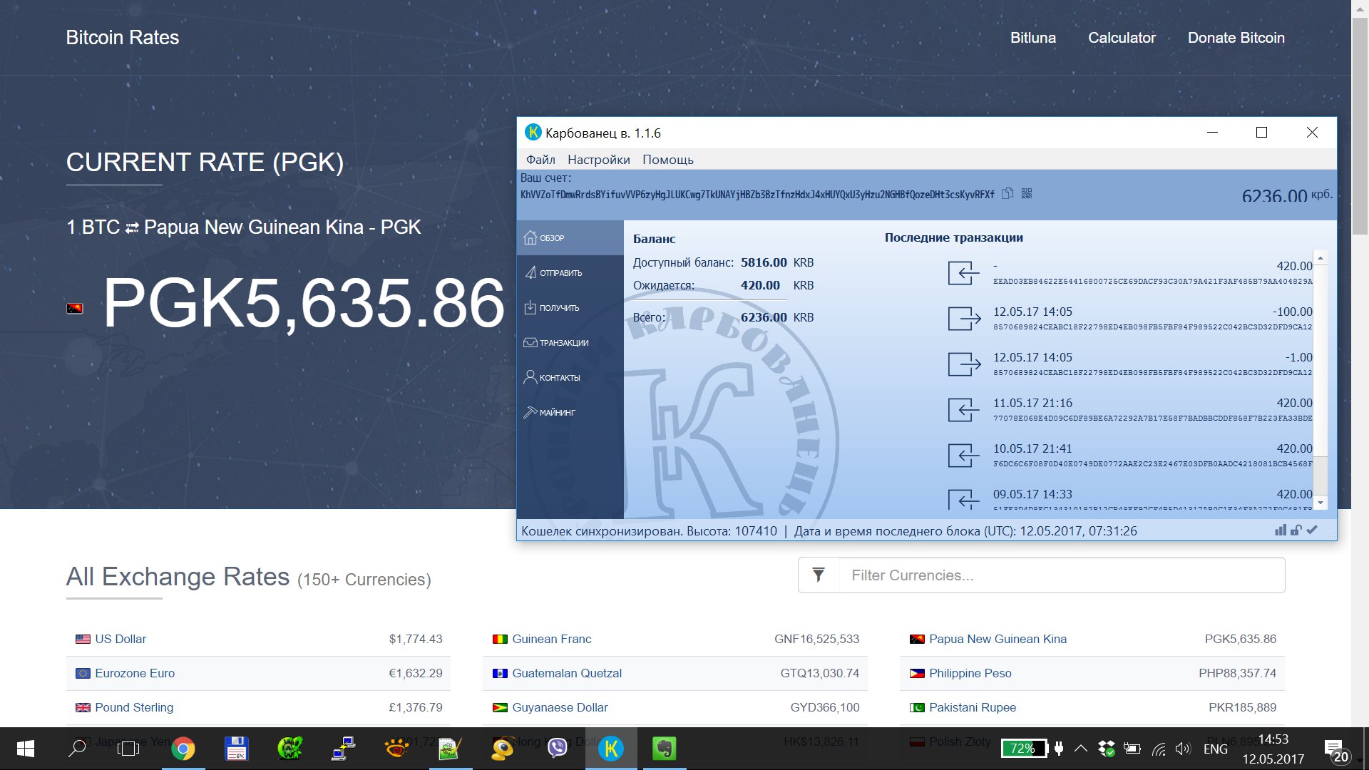Open the Calculator link in the page header
Screen dimensions: 1369x770
click(1122, 38)
